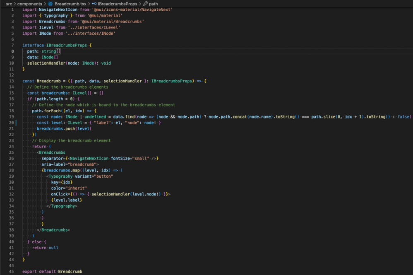
Task: Click the else keyword on line 40
Action: pyautogui.click(x=36, y=242)
